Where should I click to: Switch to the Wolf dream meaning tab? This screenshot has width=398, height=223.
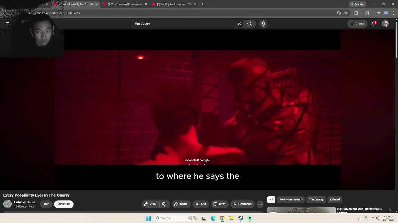pyautogui.click(x=125, y=4)
